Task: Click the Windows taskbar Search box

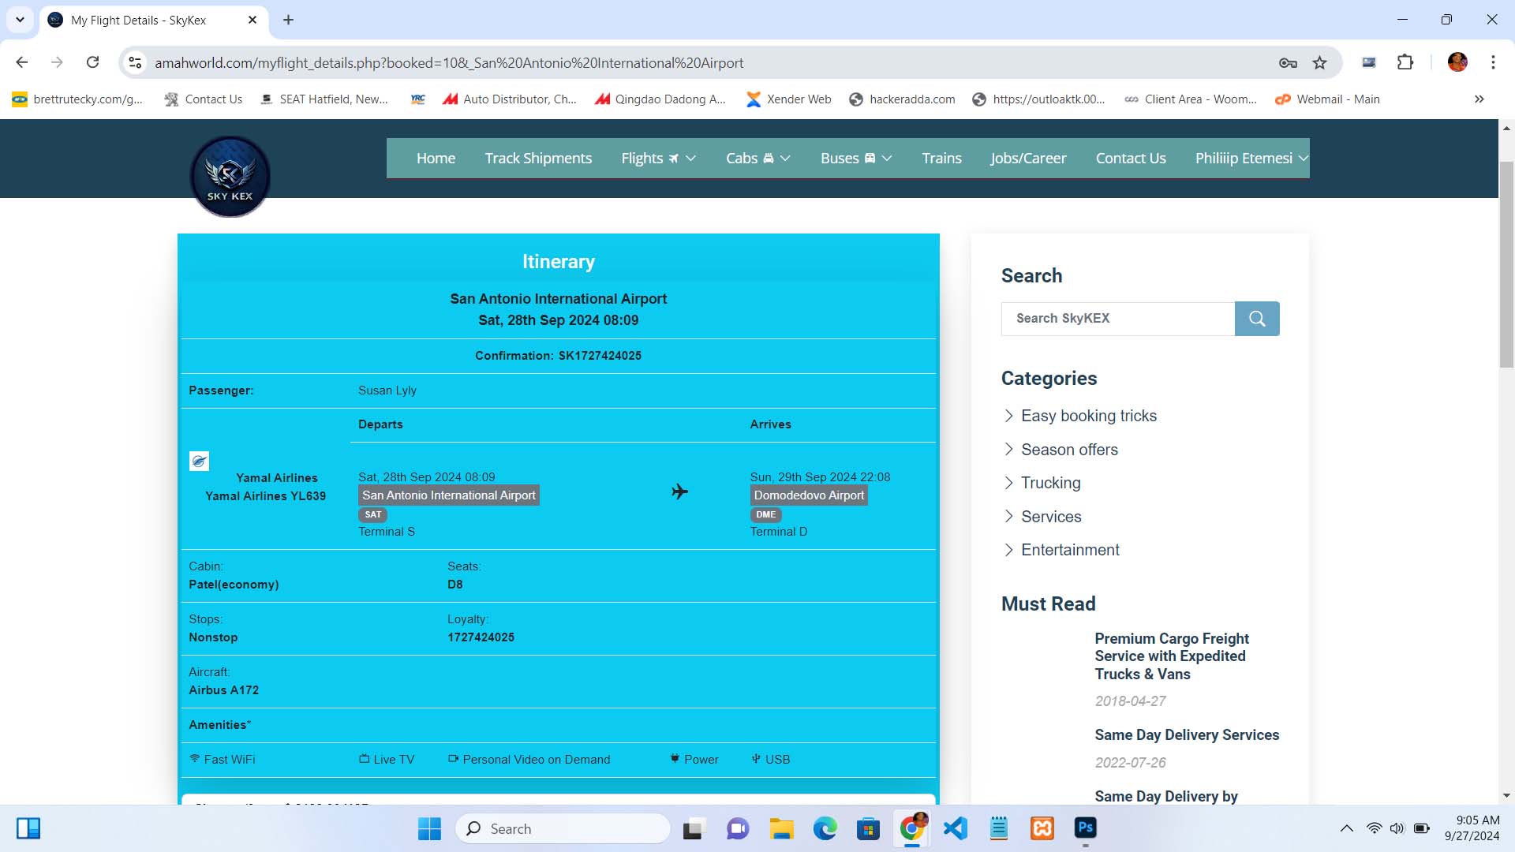Action: pyautogui.click(x=563, y=828)
